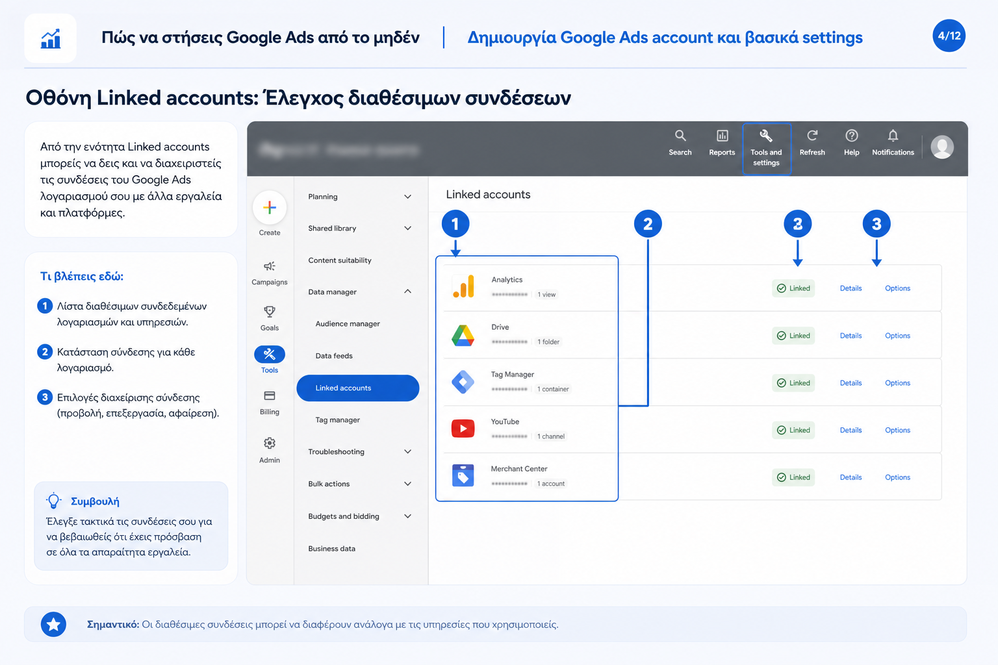The width and height of the screenshot is (998, 665).
Task: Go to Campaigns megaphone icon
Action: [270, 266]
